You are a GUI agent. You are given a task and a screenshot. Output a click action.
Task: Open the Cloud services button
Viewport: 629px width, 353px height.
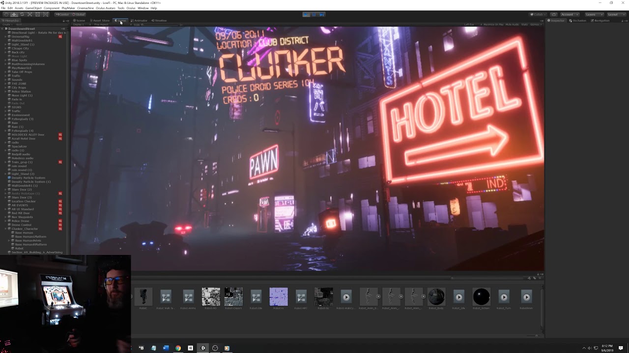(x=553, y=14)
